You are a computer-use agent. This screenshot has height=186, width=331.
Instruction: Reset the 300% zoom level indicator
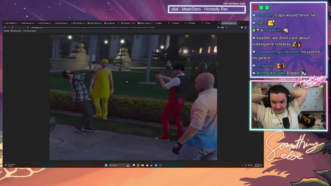222,27
